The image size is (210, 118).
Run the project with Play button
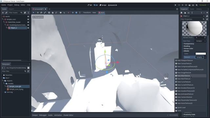175,5
